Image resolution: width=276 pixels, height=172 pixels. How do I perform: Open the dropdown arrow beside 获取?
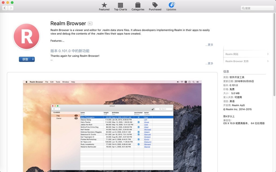click(x=33, y=59)
